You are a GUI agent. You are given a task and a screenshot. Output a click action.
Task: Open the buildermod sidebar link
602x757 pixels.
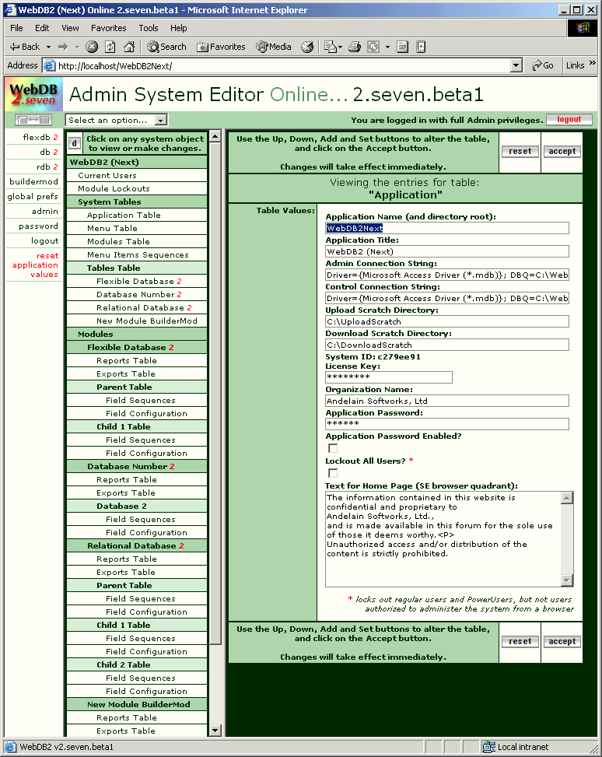coord(33,181)
